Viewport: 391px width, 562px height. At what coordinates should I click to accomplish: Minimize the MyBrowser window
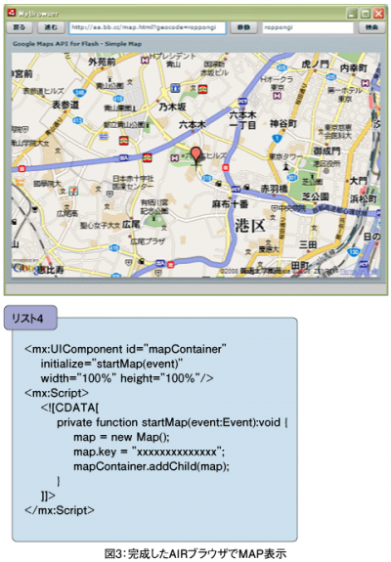[x=352, y=14]
